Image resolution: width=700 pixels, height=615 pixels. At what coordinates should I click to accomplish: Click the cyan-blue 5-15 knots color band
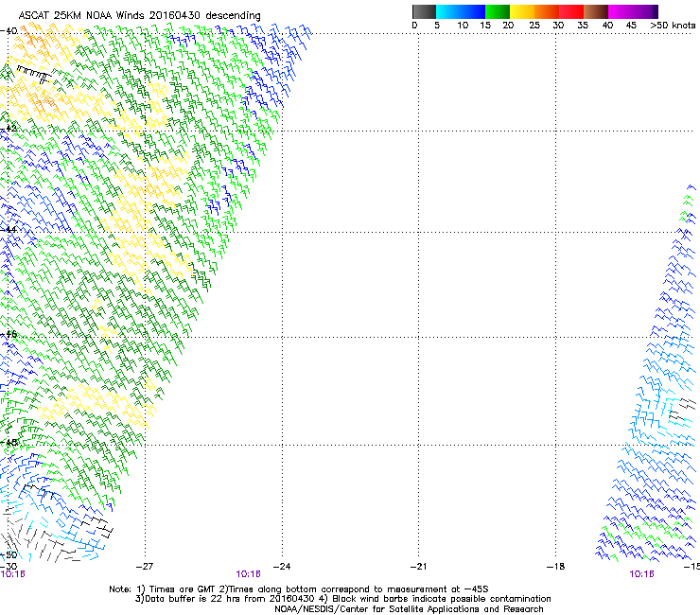tap(461, 11)
